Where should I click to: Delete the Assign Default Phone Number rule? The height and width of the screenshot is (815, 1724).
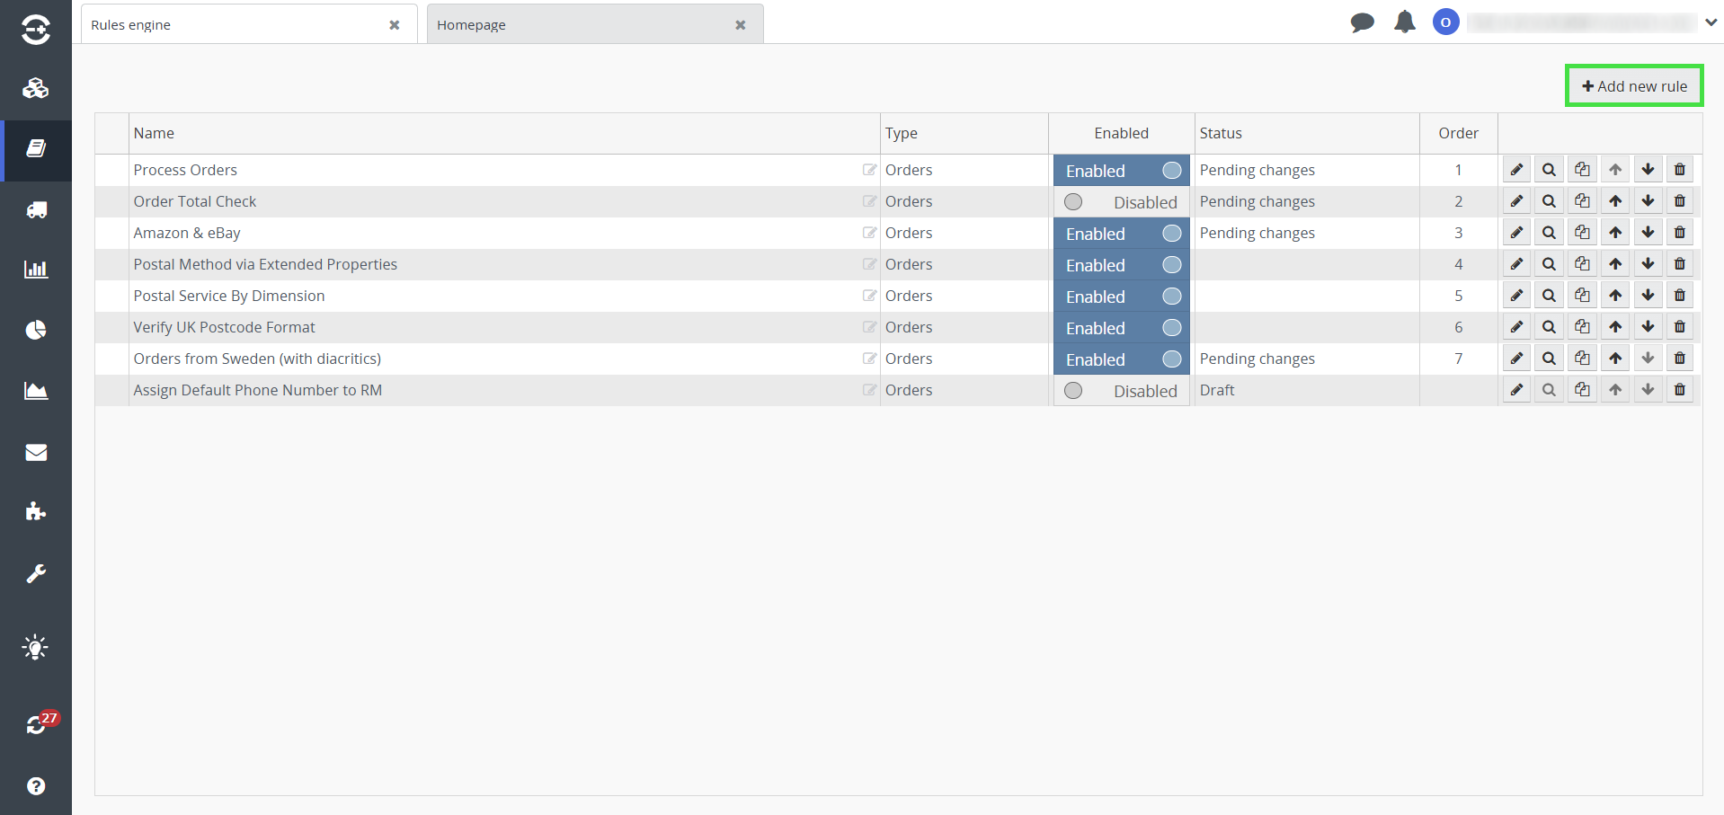(1679, 390)
